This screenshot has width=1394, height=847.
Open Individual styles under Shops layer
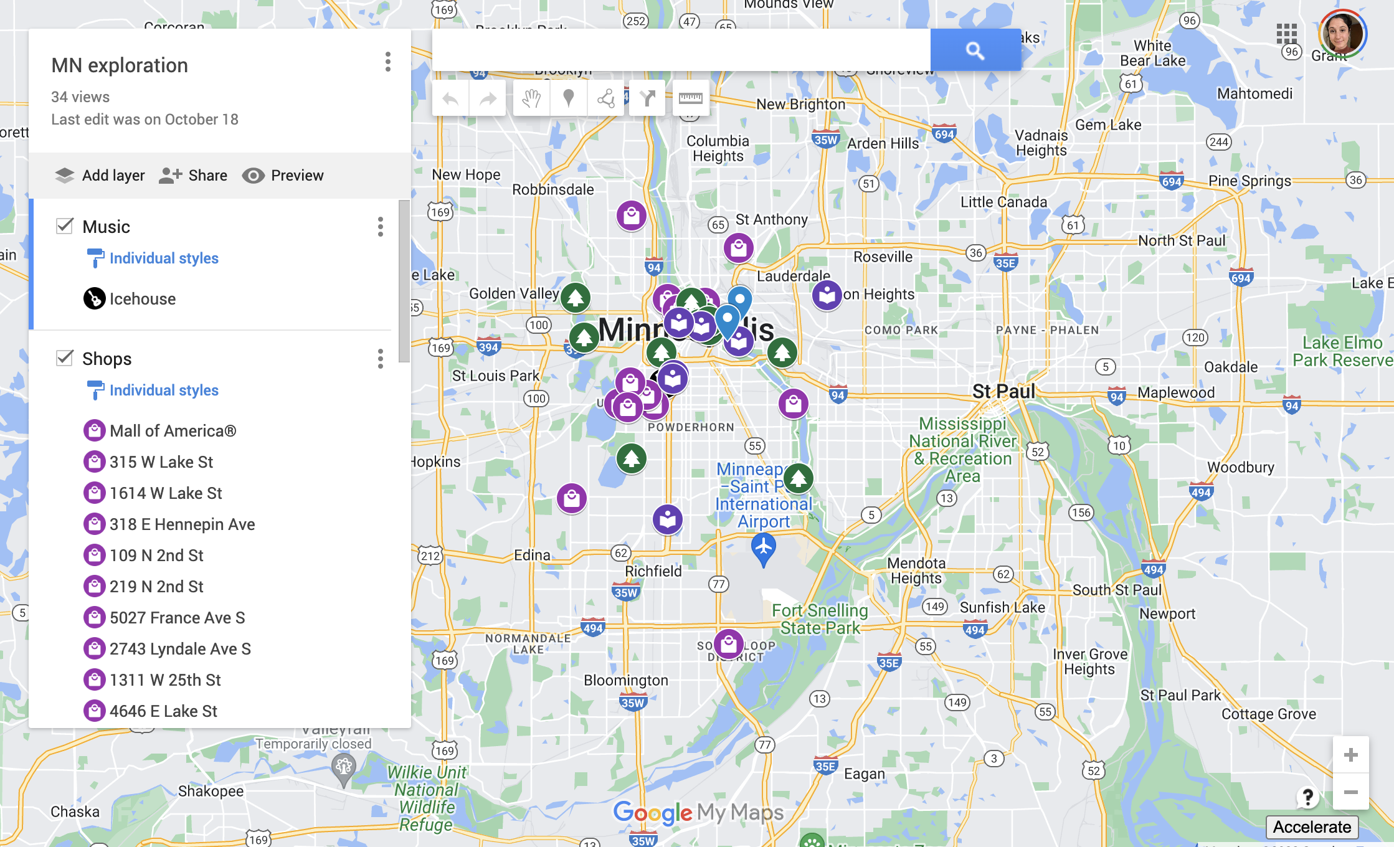[164, 390]
